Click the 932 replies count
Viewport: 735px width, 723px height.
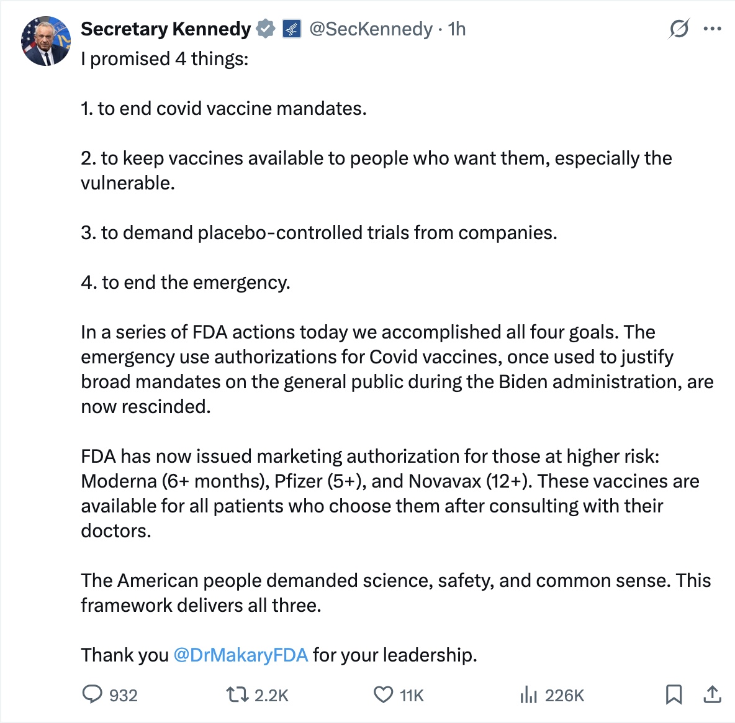[x=123, y=695]
